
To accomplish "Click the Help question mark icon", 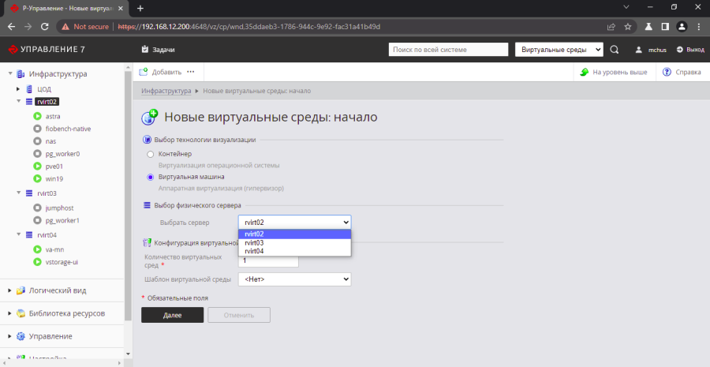I will coord(667,72).
